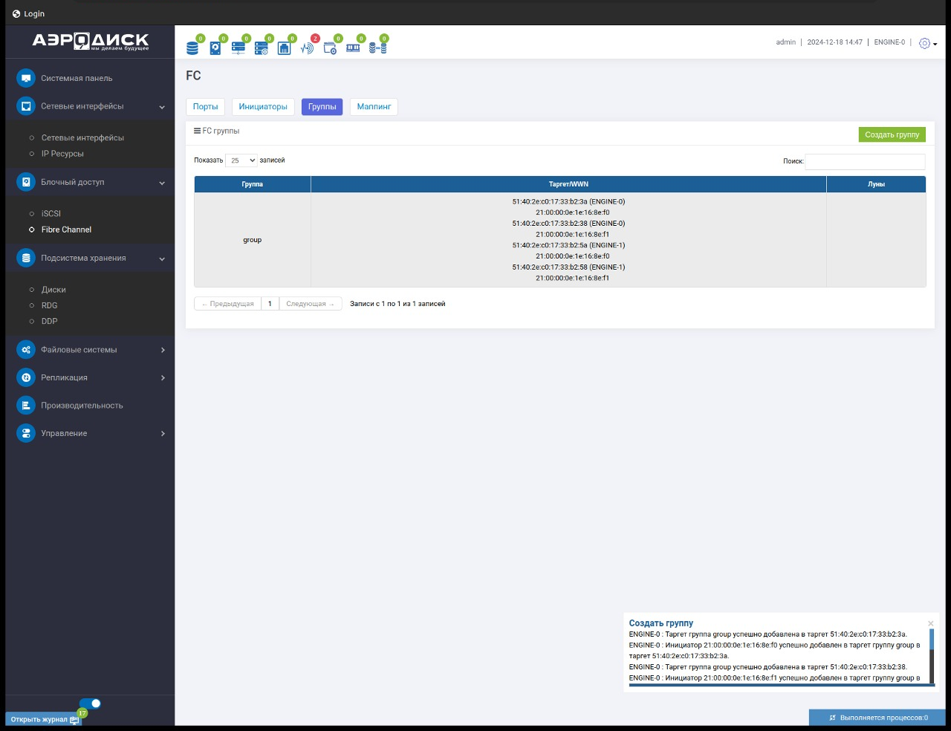
Task: Open the records-per-page dropdown showing 25
Action: click(x=241, y=160)
